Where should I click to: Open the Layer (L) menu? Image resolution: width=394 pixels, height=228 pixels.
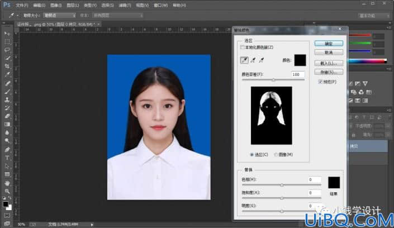pyautogui.click(x=73, y=5)
